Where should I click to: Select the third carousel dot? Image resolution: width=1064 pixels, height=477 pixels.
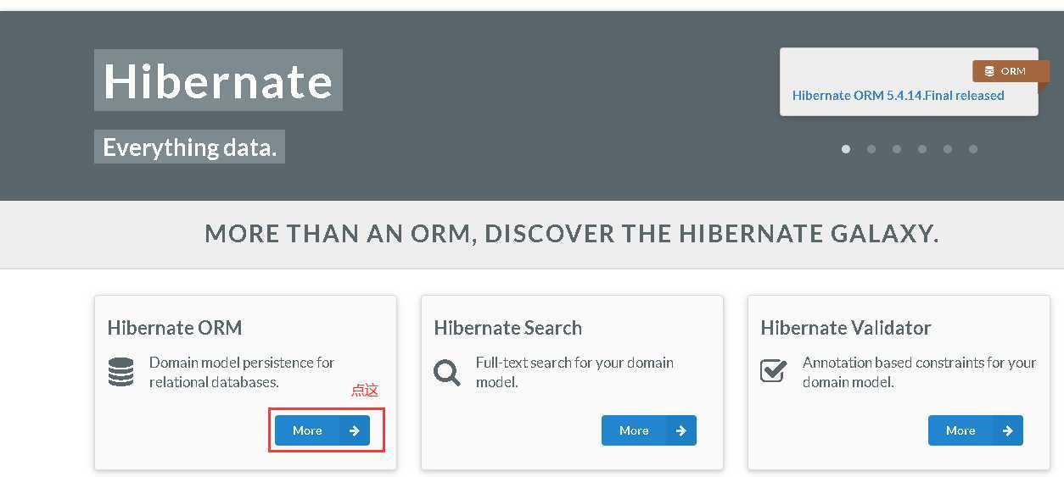[897, 149]
